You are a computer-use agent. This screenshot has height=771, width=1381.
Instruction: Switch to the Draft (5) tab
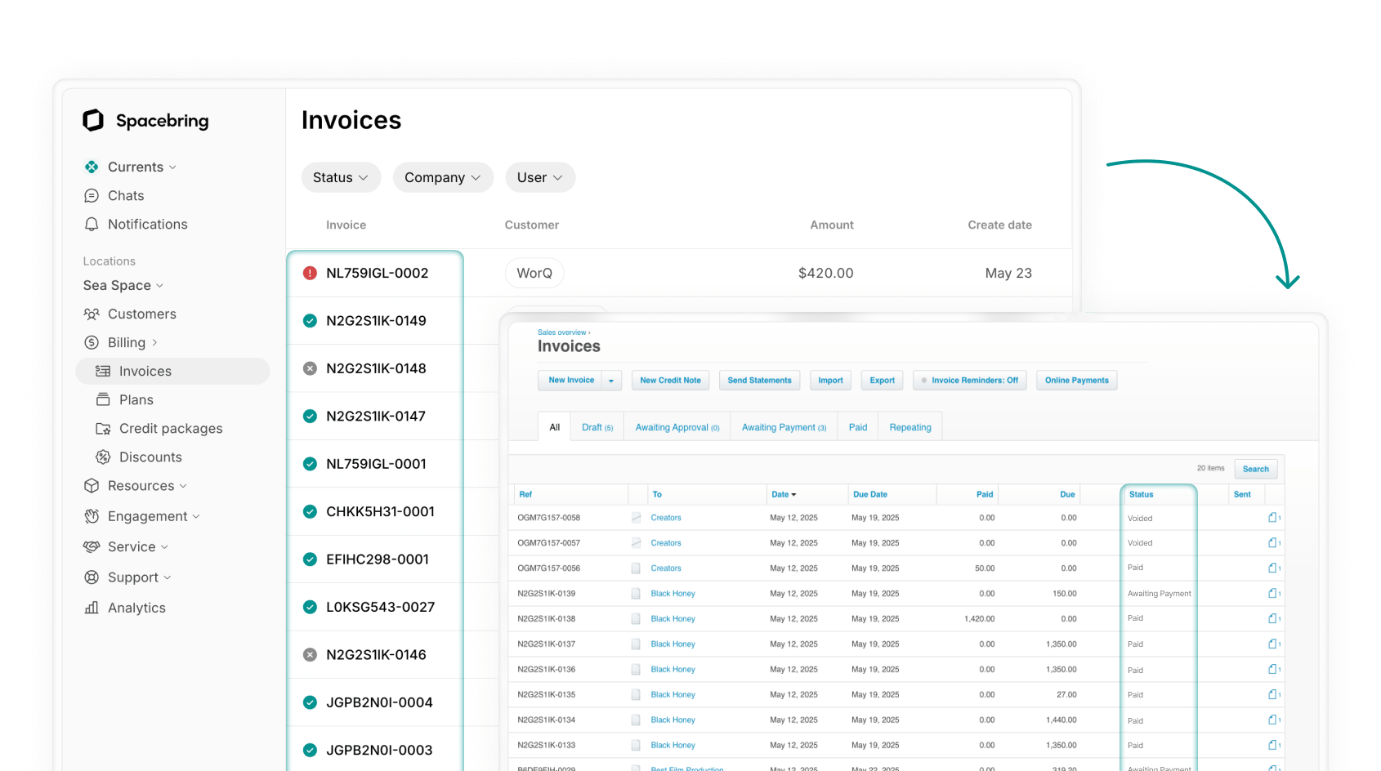(597, 427)
